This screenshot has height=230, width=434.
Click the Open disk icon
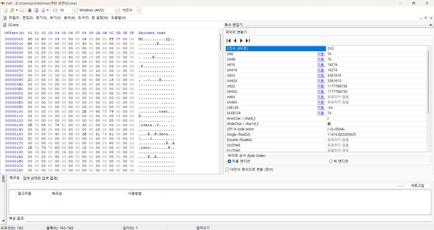[36, 10]
